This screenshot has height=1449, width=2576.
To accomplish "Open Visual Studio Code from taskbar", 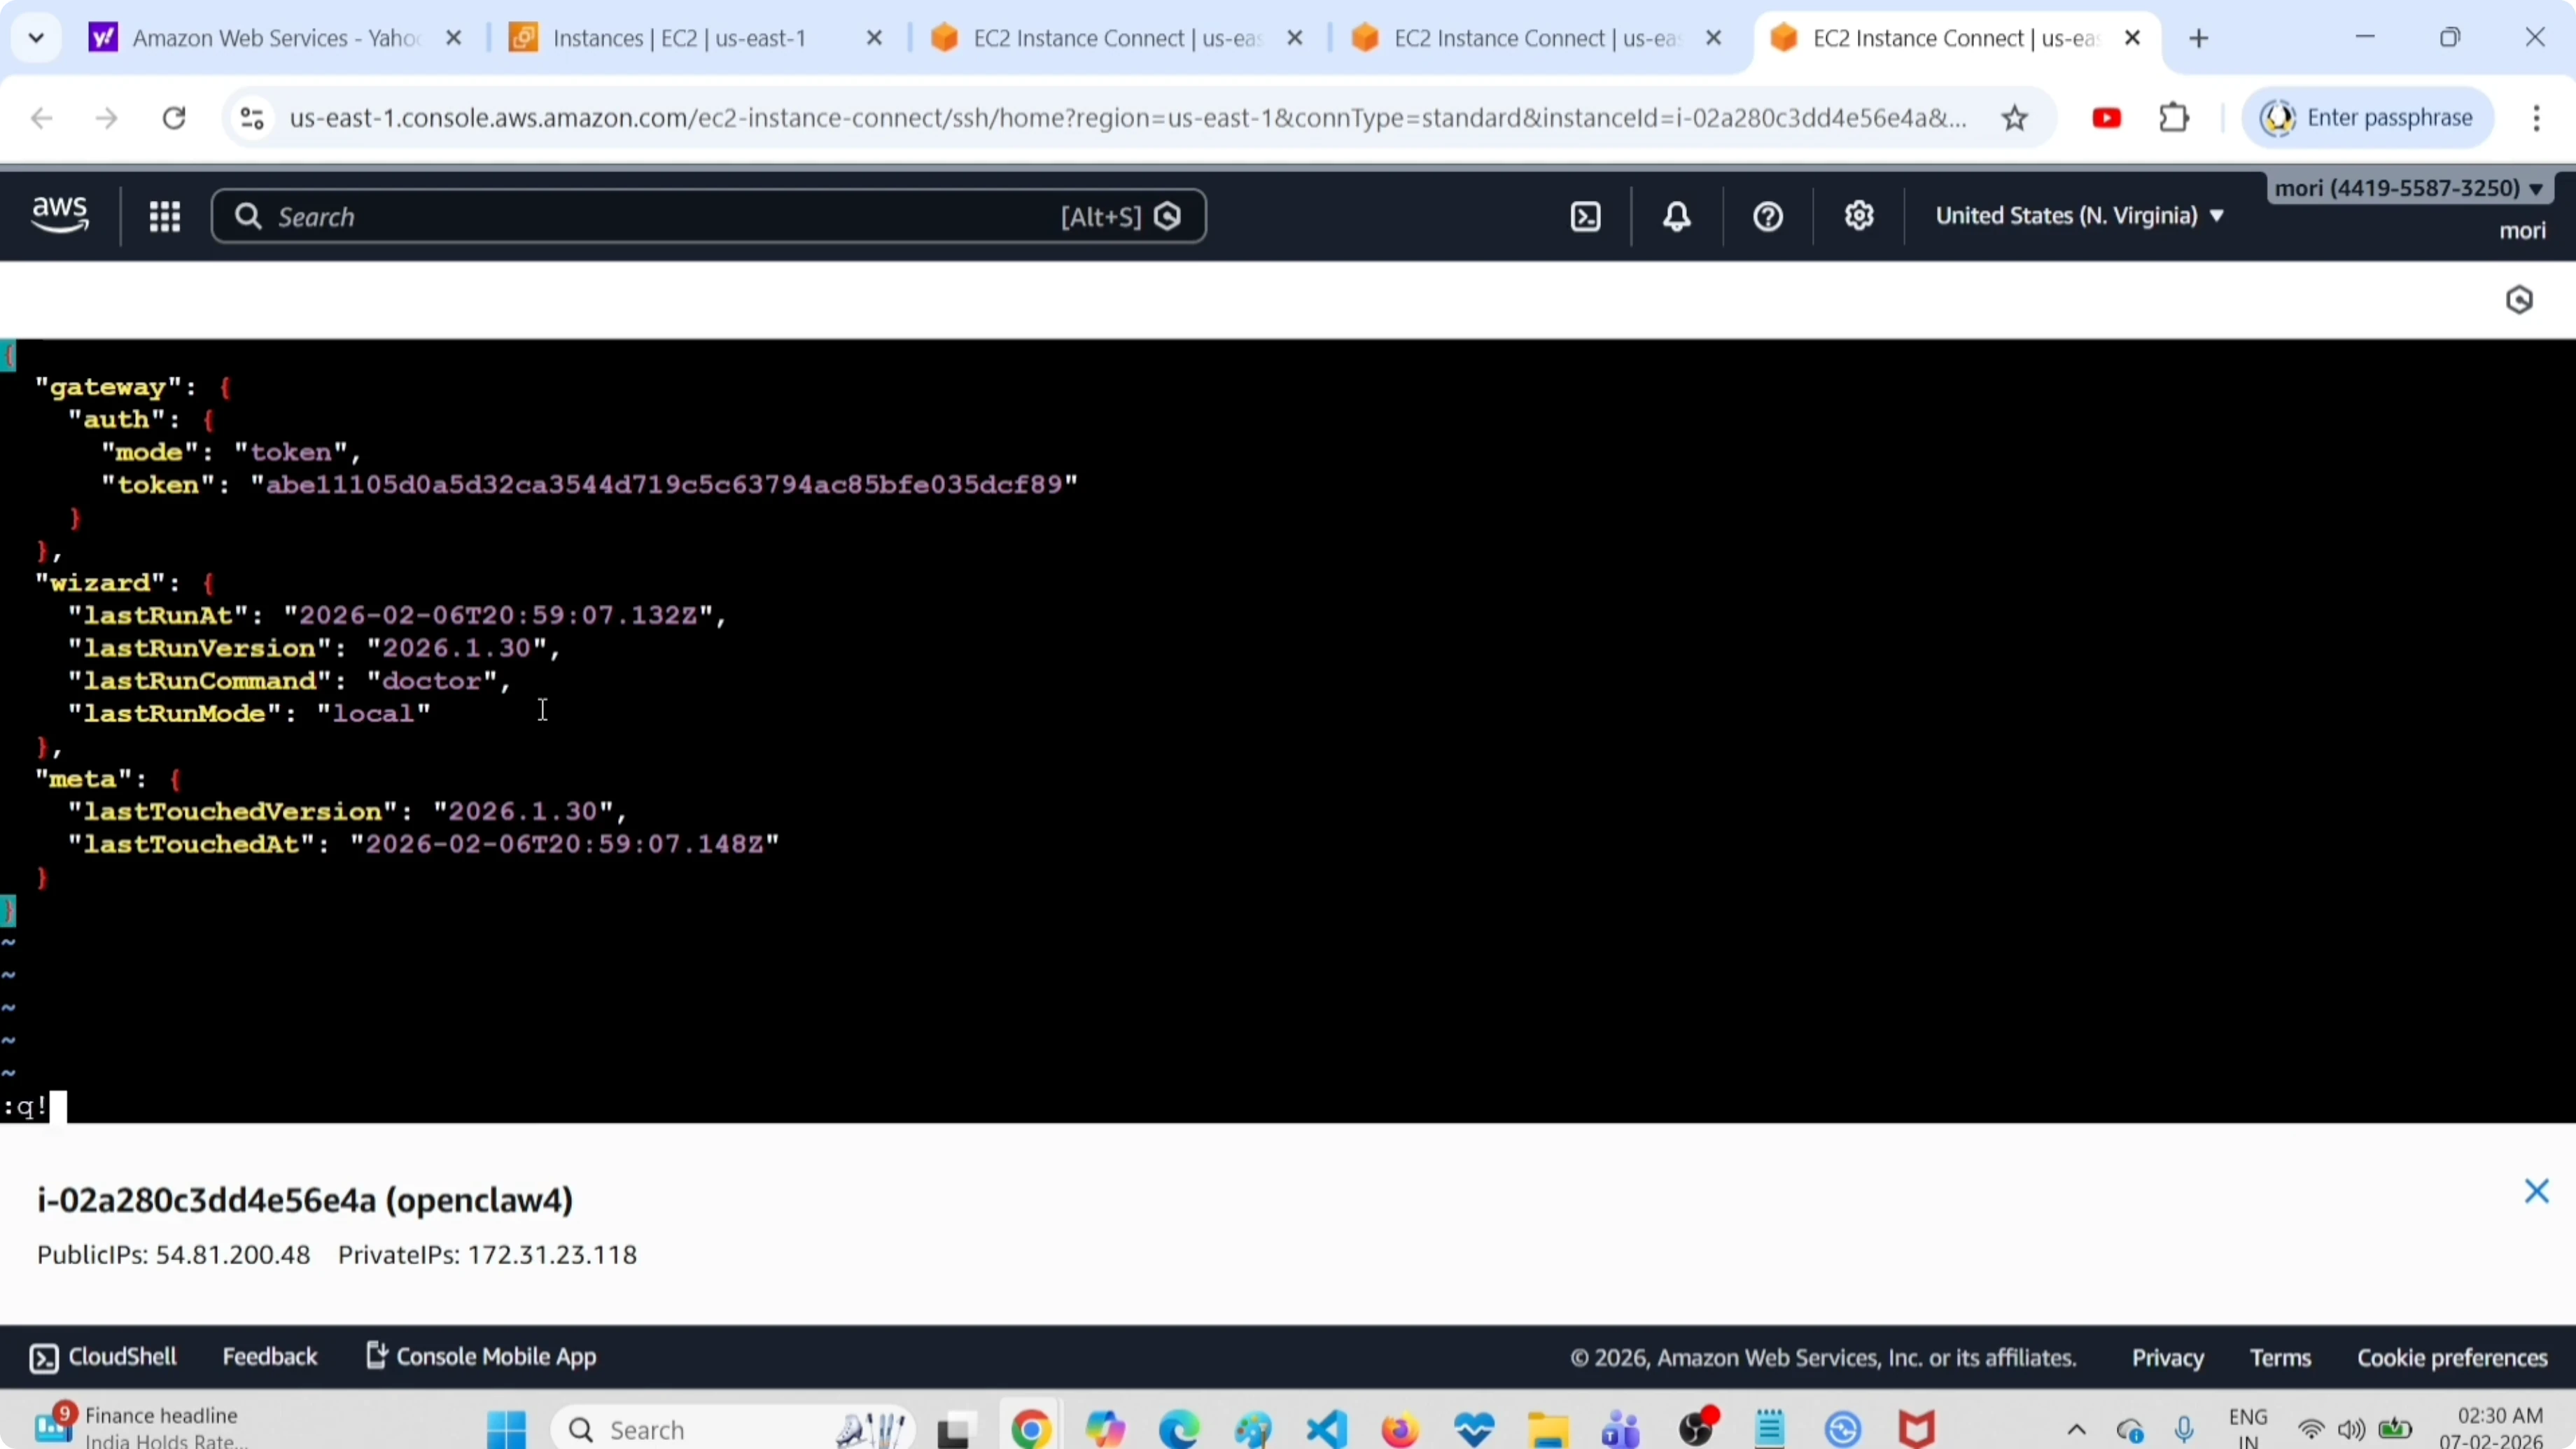I will click(1326, 1429).
